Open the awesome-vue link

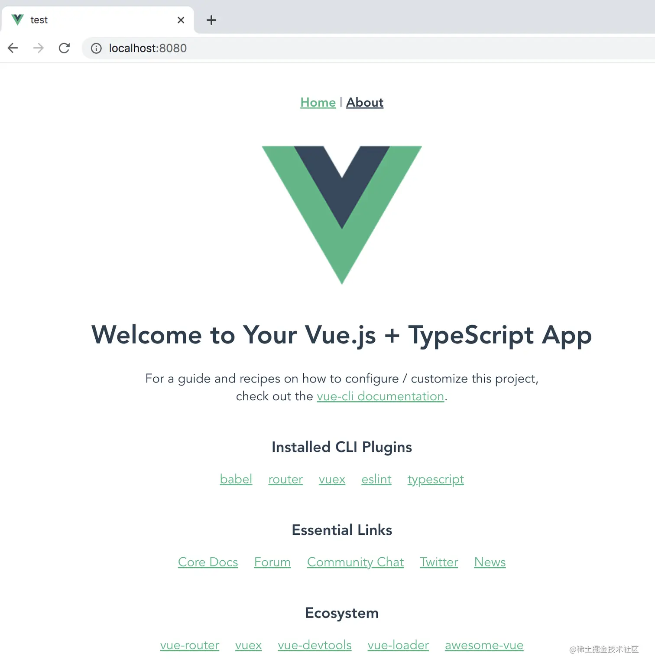coord(484,645)
